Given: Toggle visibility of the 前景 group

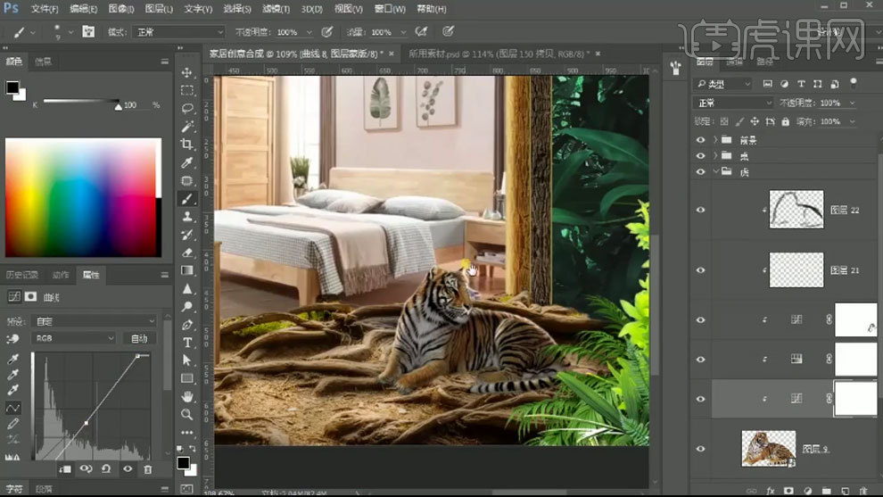Looking at the screenshot, I should tap(700, 140).
